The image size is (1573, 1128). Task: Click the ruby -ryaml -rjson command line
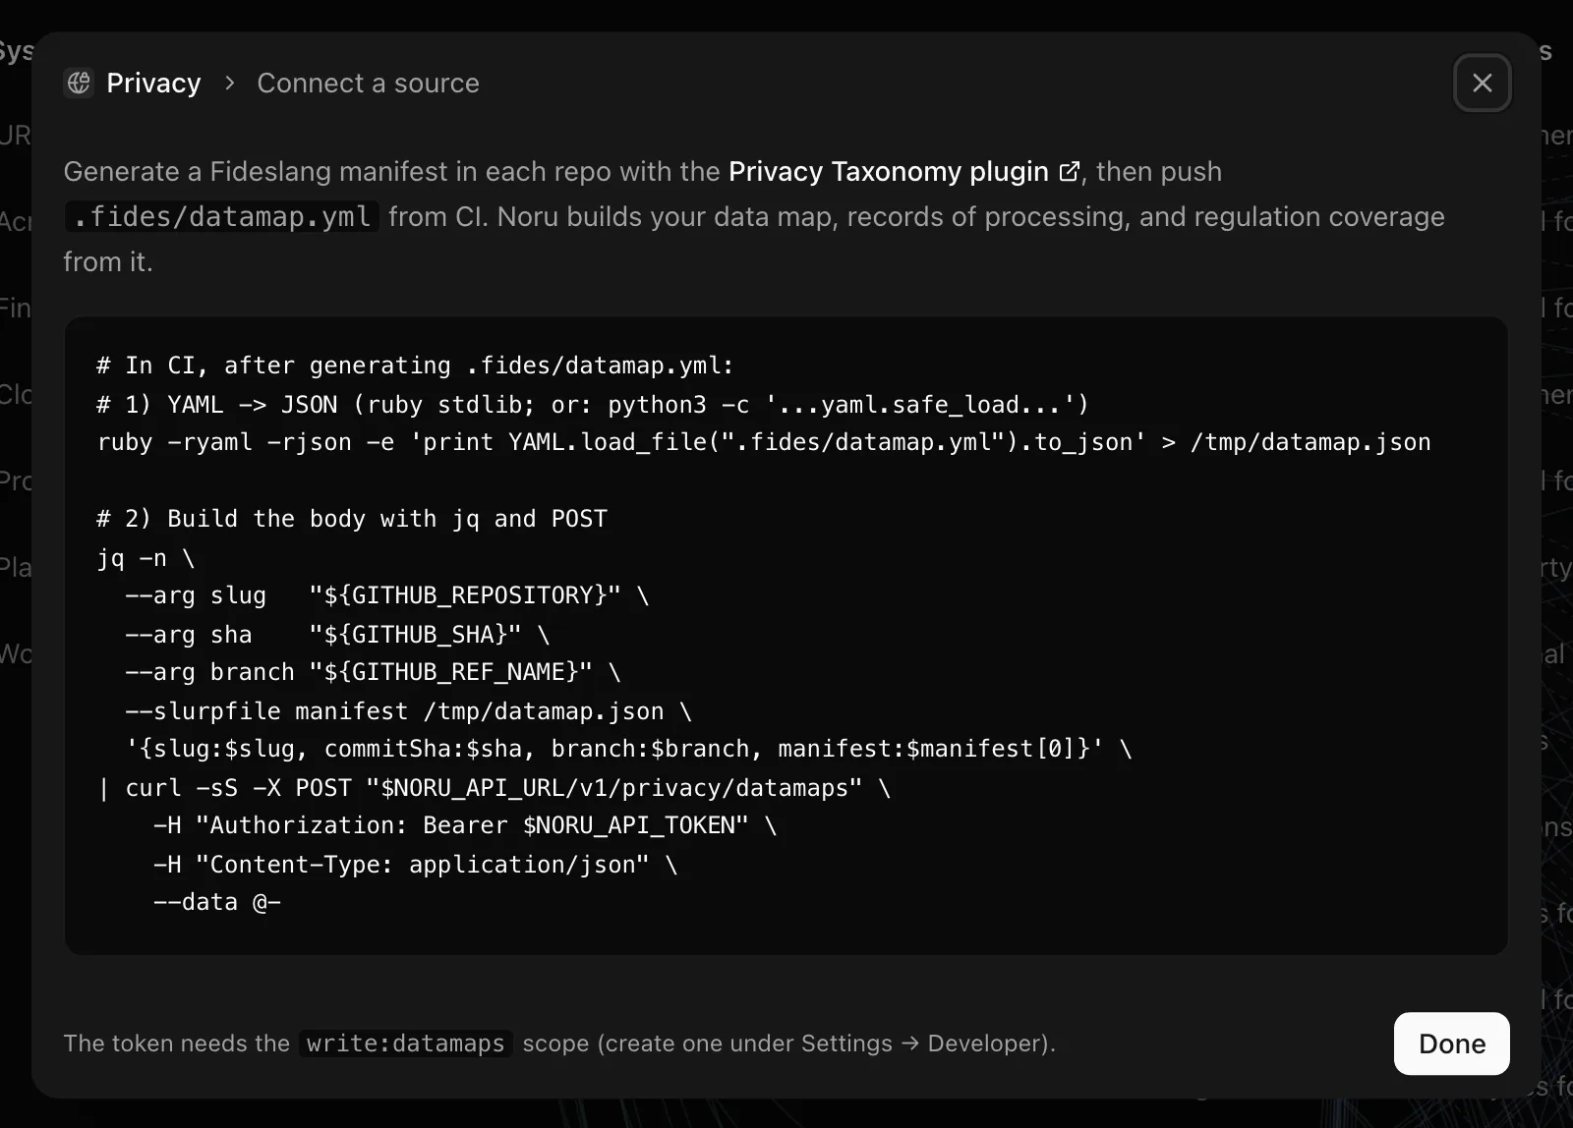pyautogui.click(x=764, y=442)
